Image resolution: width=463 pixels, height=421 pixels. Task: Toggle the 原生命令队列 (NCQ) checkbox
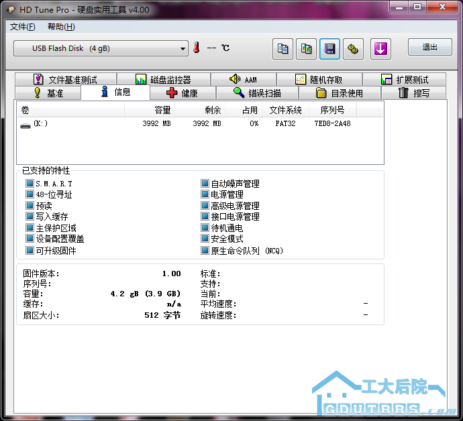click(x=205, y=251)
